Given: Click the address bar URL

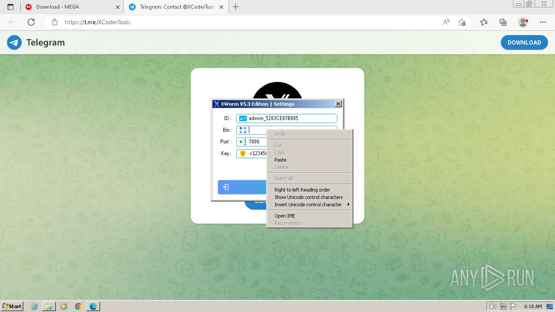Looking at the screenshot, I should [x=98, y=22].
